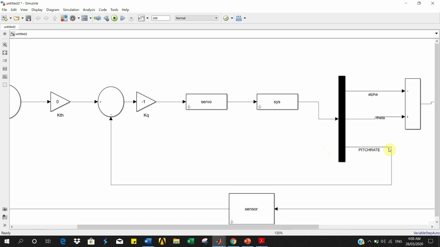Image resolution: width=440 pixels, height=247 pixels.
Task: Click the simulation stop time field
Action: [161, 18]
